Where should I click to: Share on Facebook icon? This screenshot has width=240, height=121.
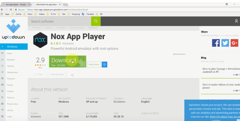(x=216, y=43)
